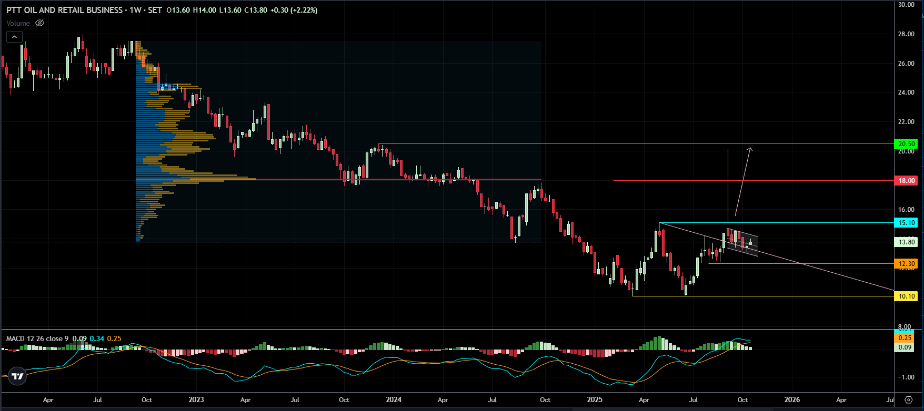The image size is (924, 411).
Task: Click the cyan 0.34 MACD legend value
Action: 97,338
